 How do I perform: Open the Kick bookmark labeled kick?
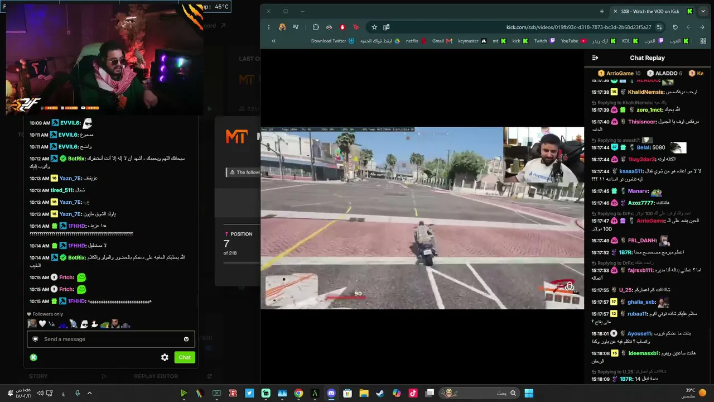coord(520,41)
